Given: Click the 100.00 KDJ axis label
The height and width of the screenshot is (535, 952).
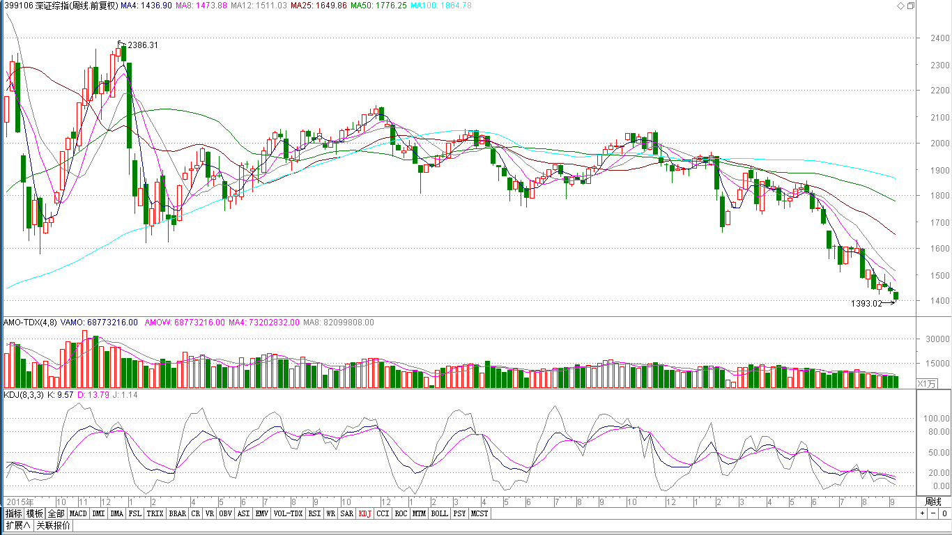Looking at the screenshot, I should point(935,419).
